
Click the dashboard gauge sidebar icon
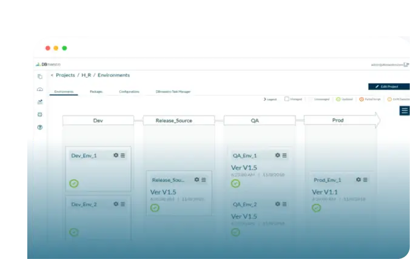coord(40,90)
